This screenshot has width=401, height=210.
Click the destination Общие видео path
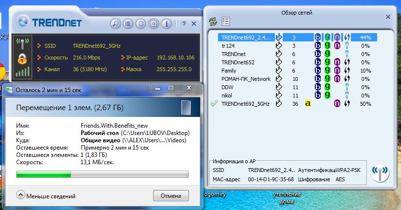[x=100, y=140]
